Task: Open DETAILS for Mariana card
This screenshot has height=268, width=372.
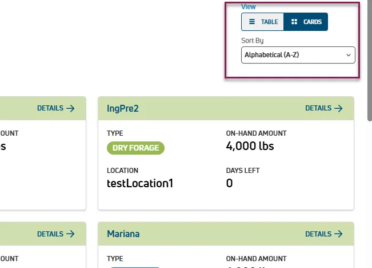Action: (x=324, y=234)
